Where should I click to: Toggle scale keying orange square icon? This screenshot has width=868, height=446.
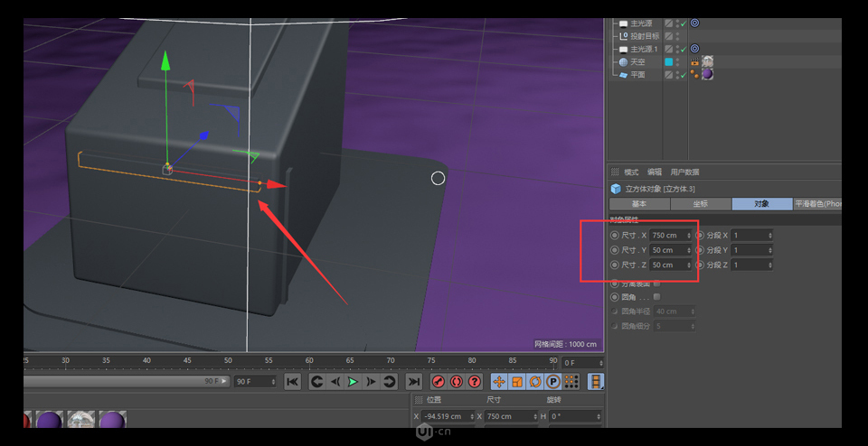pos(517,381)
